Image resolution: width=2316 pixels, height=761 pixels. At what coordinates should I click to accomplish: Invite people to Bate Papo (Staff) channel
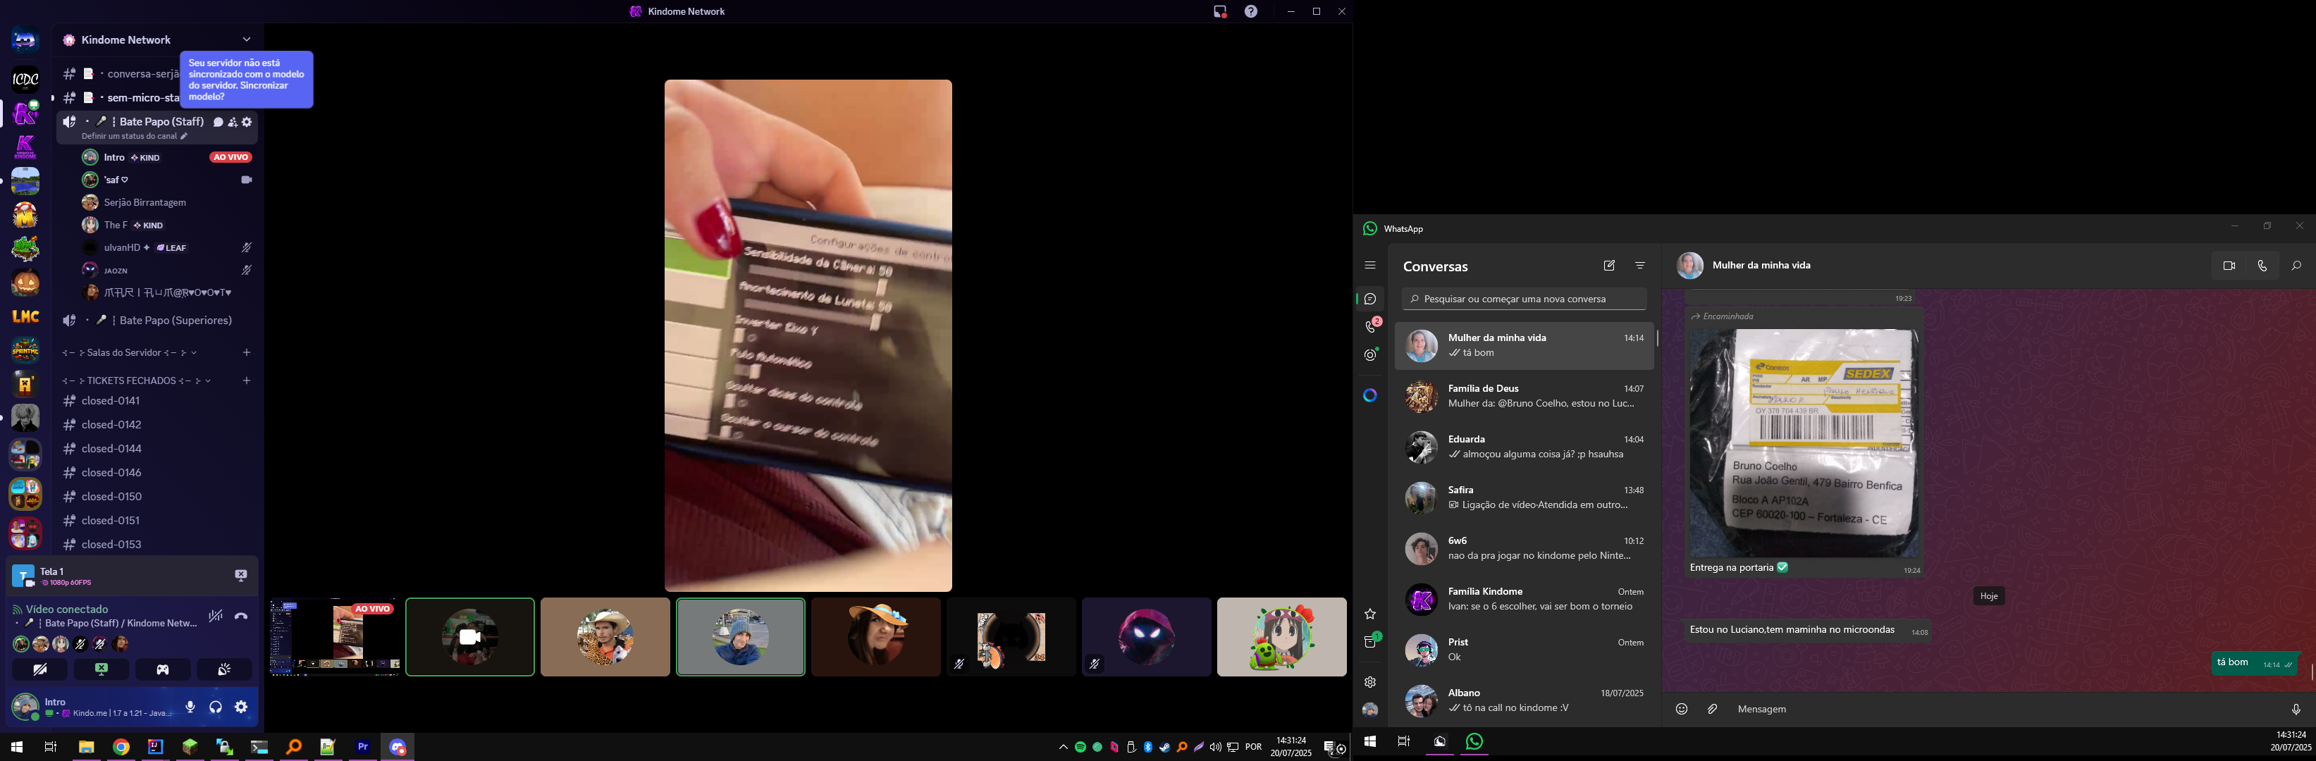[233, 122]
